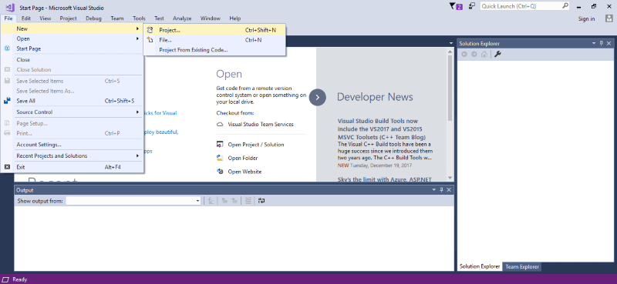617x284 pixels.
Task: Switch to the Solution Explorer tab
Action: pos(480,267)
